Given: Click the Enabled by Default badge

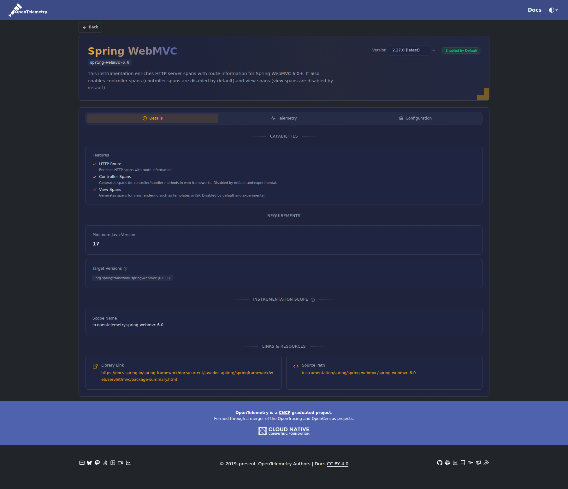Looking at the screenshot, I should point(461,50).
